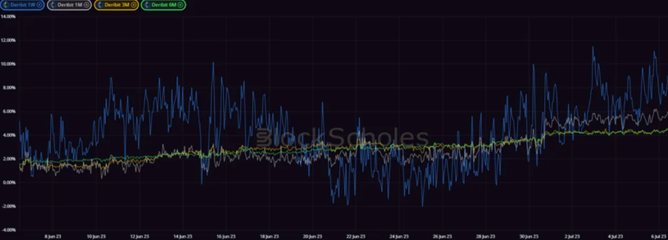Remove the Deribit 3M series via its X icon
This screenshot has width=668, height=240.
coord(133,5)
